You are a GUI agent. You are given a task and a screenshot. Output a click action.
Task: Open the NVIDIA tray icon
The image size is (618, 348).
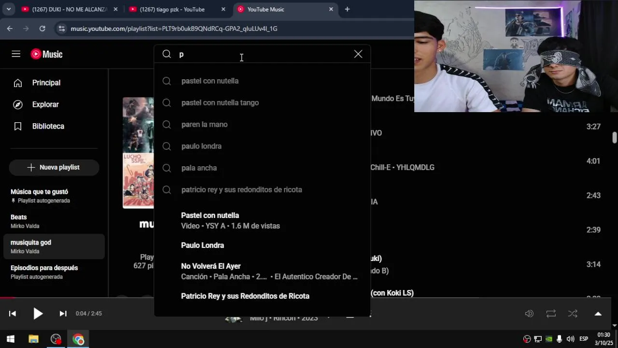549,339
